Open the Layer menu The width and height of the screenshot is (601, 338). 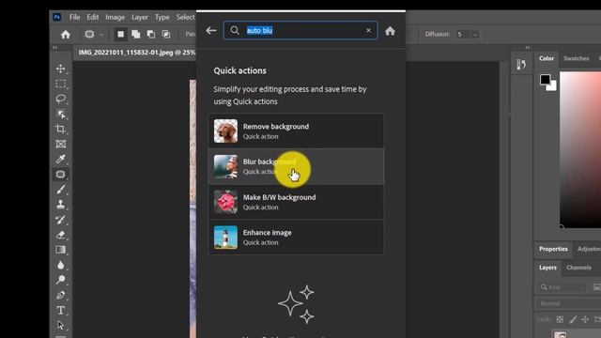(x=140, y=17)
